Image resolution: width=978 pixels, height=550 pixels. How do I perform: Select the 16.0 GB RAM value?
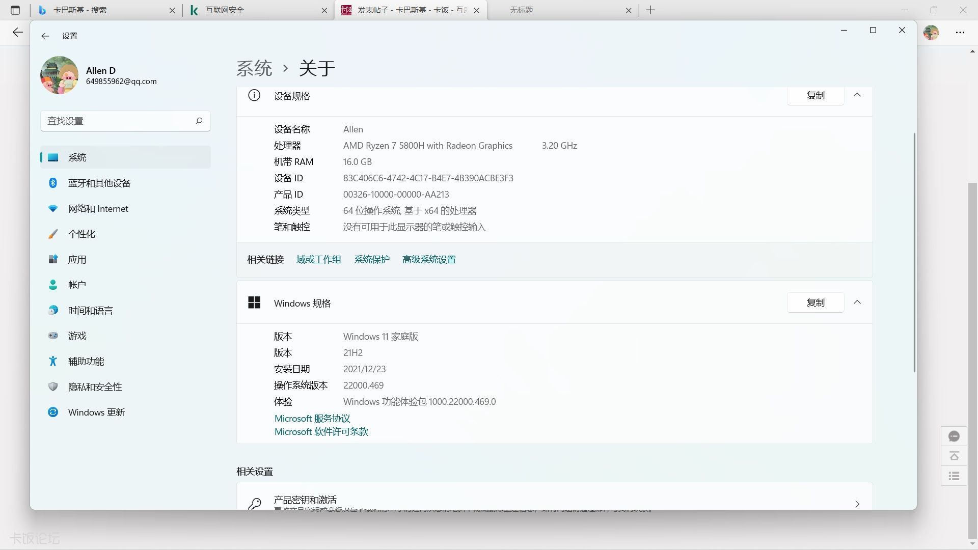[358, 162]
